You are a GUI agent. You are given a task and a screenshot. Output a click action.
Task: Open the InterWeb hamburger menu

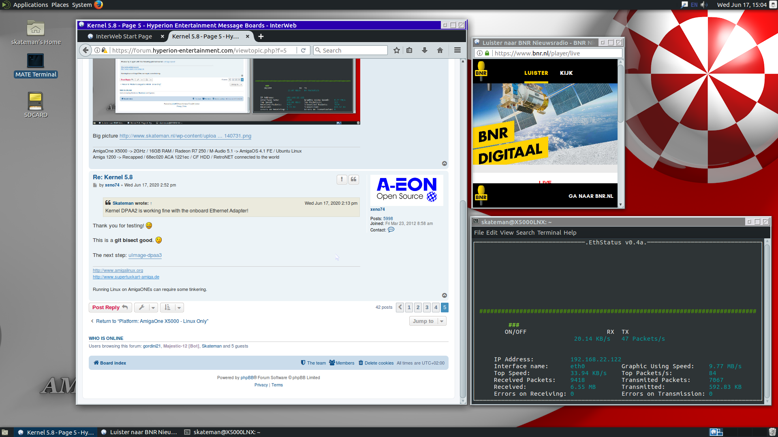pos(457,51)
